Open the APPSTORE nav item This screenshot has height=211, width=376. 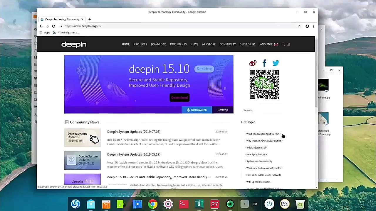click(209, 44)
